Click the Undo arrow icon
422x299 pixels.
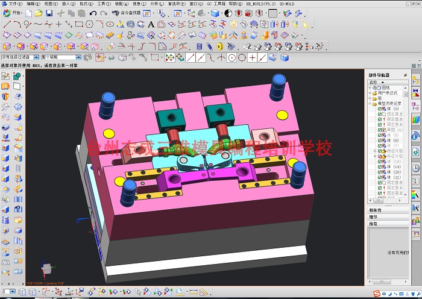93,13
